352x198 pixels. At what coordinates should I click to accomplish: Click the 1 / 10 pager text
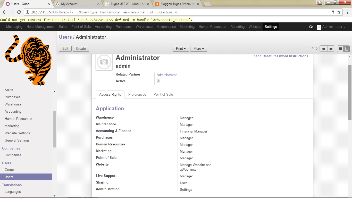click(313, 49)
